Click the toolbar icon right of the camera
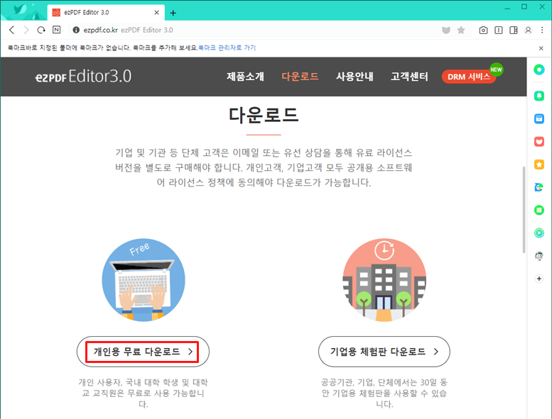The height and width of the screenshot is (419, 552). [499, 30]
